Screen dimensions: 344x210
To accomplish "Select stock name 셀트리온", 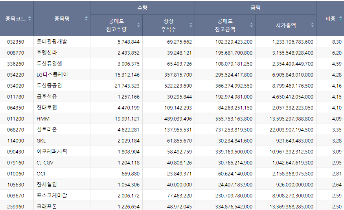I will [x=47, y=130].
